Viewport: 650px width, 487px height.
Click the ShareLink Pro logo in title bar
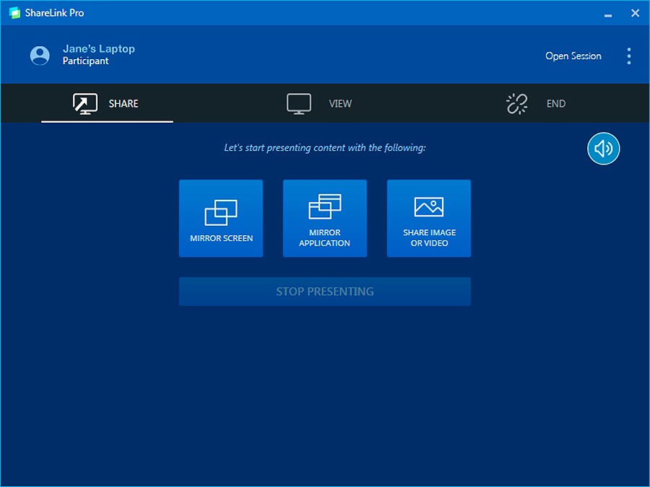14,13
